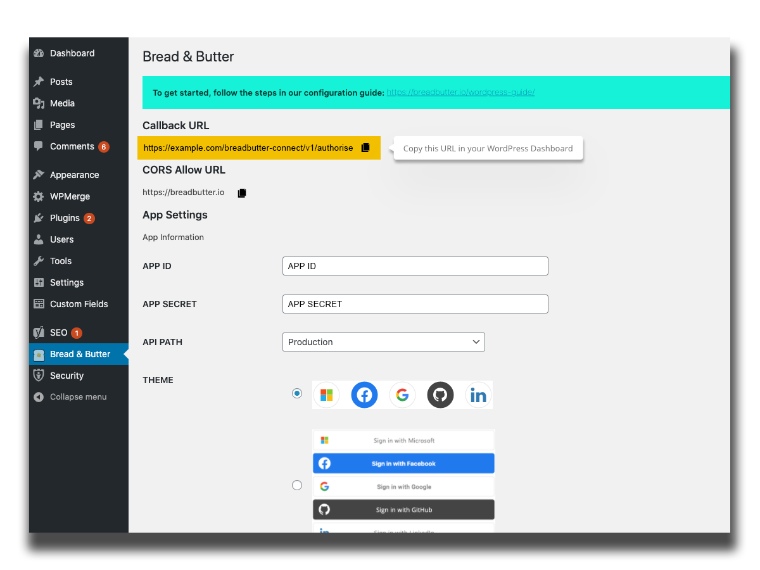The width and height of the screenshot is (760, 570).
Task: Choose the full sign-in buttons theme option
Action: (x=297, y=484)
